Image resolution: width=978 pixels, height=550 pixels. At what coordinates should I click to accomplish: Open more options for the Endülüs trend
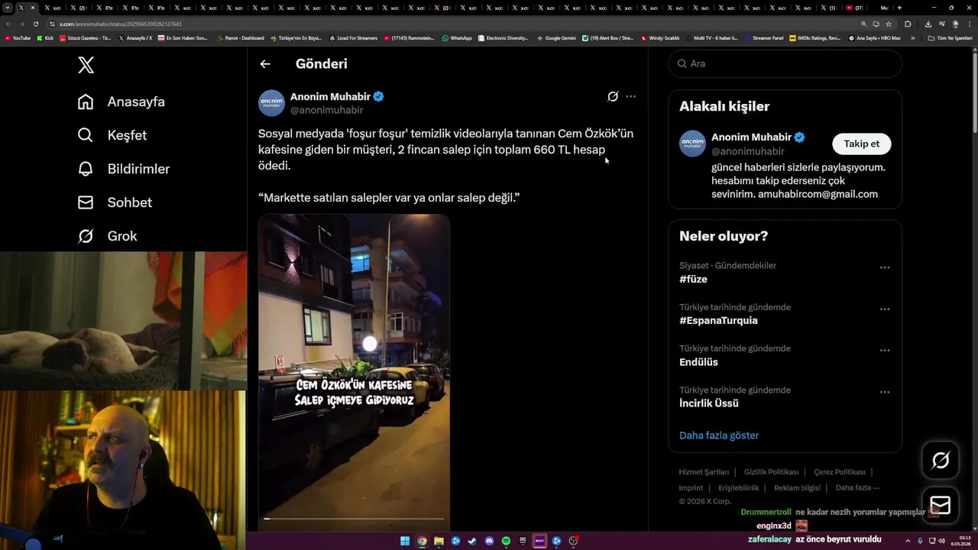pos(885,351)
